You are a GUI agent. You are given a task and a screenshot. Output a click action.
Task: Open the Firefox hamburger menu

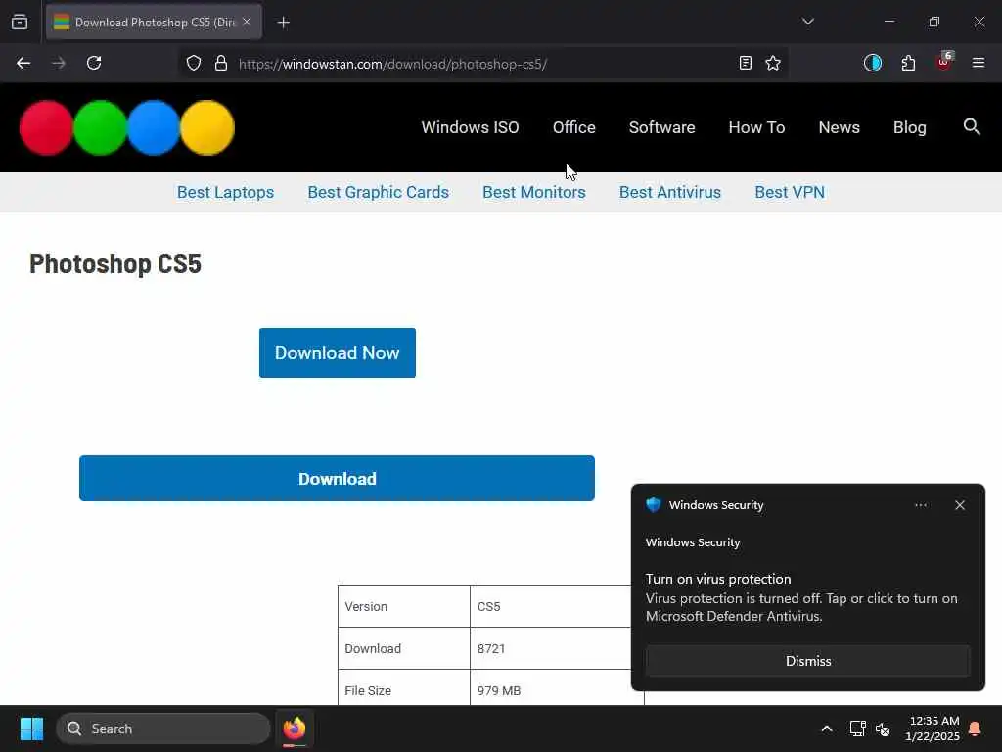pyautogui.click(x=978, y=63)
